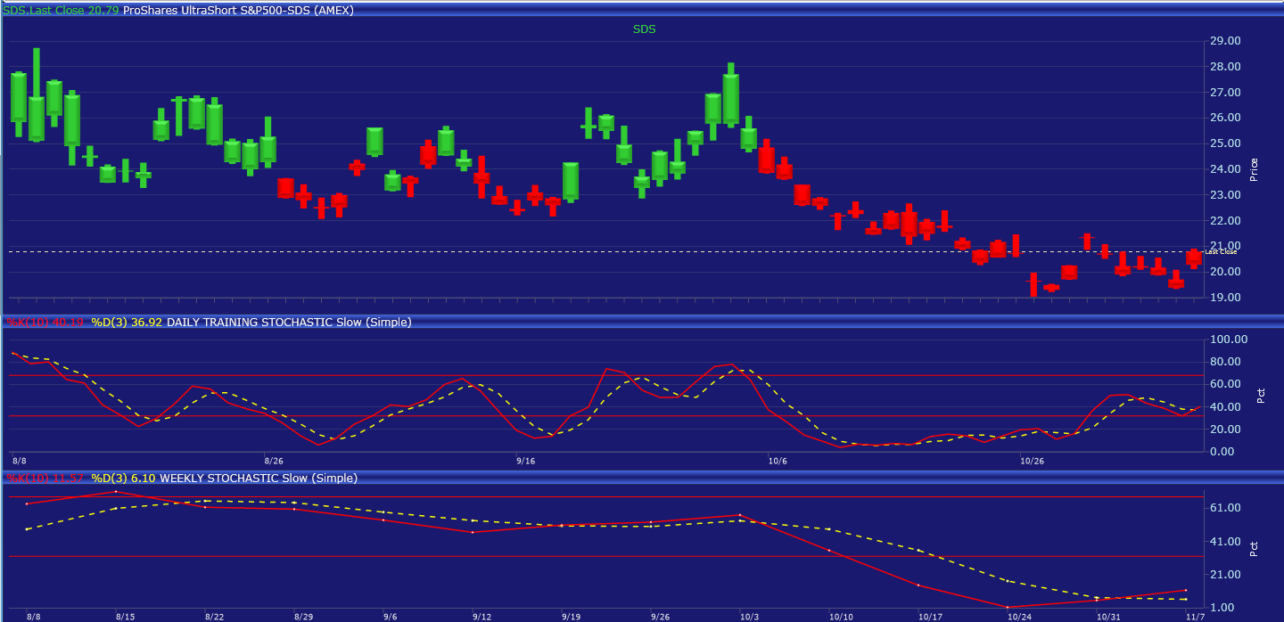Click the 8/15 date on weekly axis
Screen dimensions: 1284x622
click(x=126, y=617)
